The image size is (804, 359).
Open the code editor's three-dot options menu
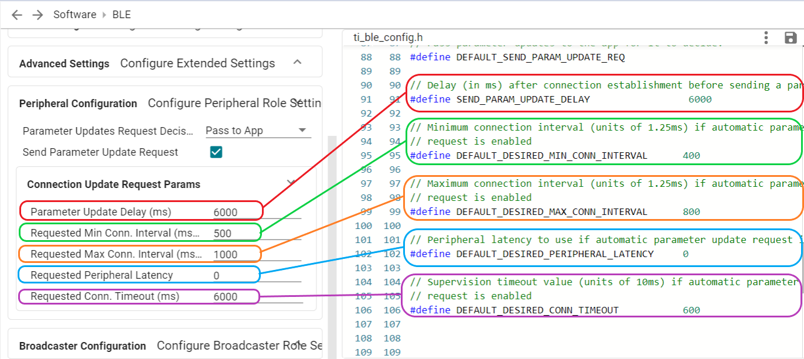pyautogui.click(x=766, y=37)
